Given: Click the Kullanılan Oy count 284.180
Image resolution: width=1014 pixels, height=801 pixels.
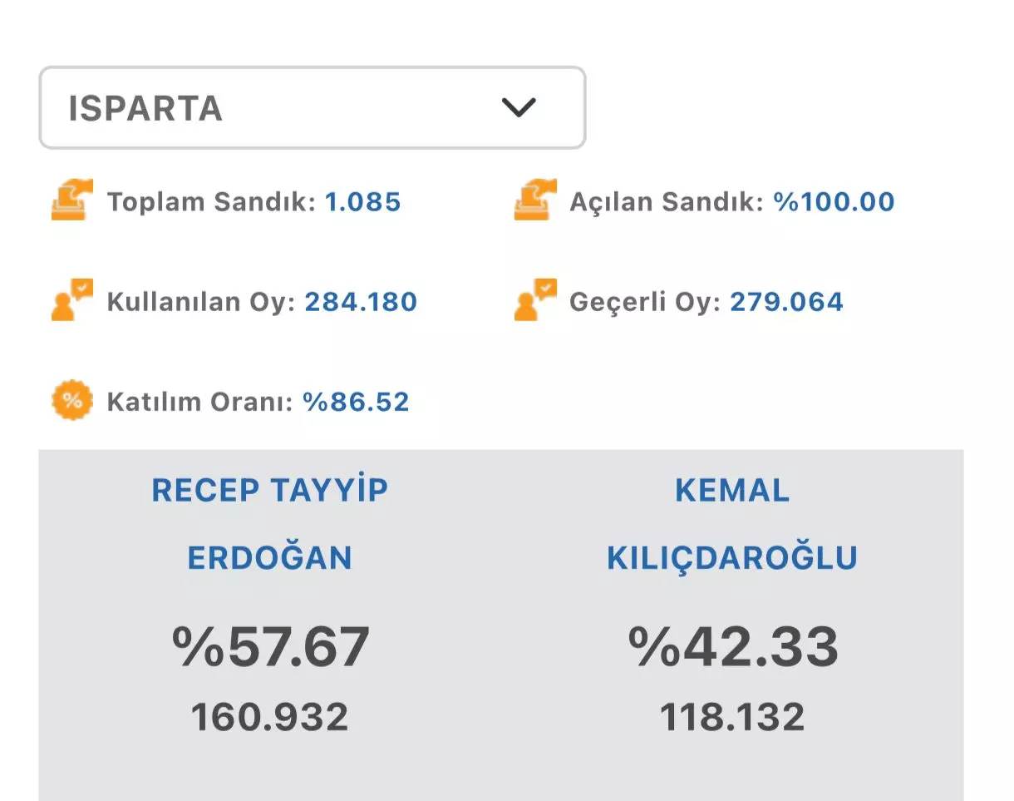Looking at the screenshot, I should click(361, 302).
